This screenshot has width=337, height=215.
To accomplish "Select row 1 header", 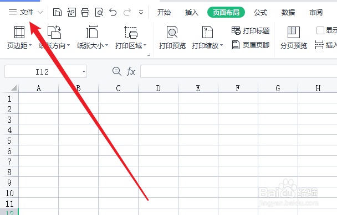I will click(9, 98).
